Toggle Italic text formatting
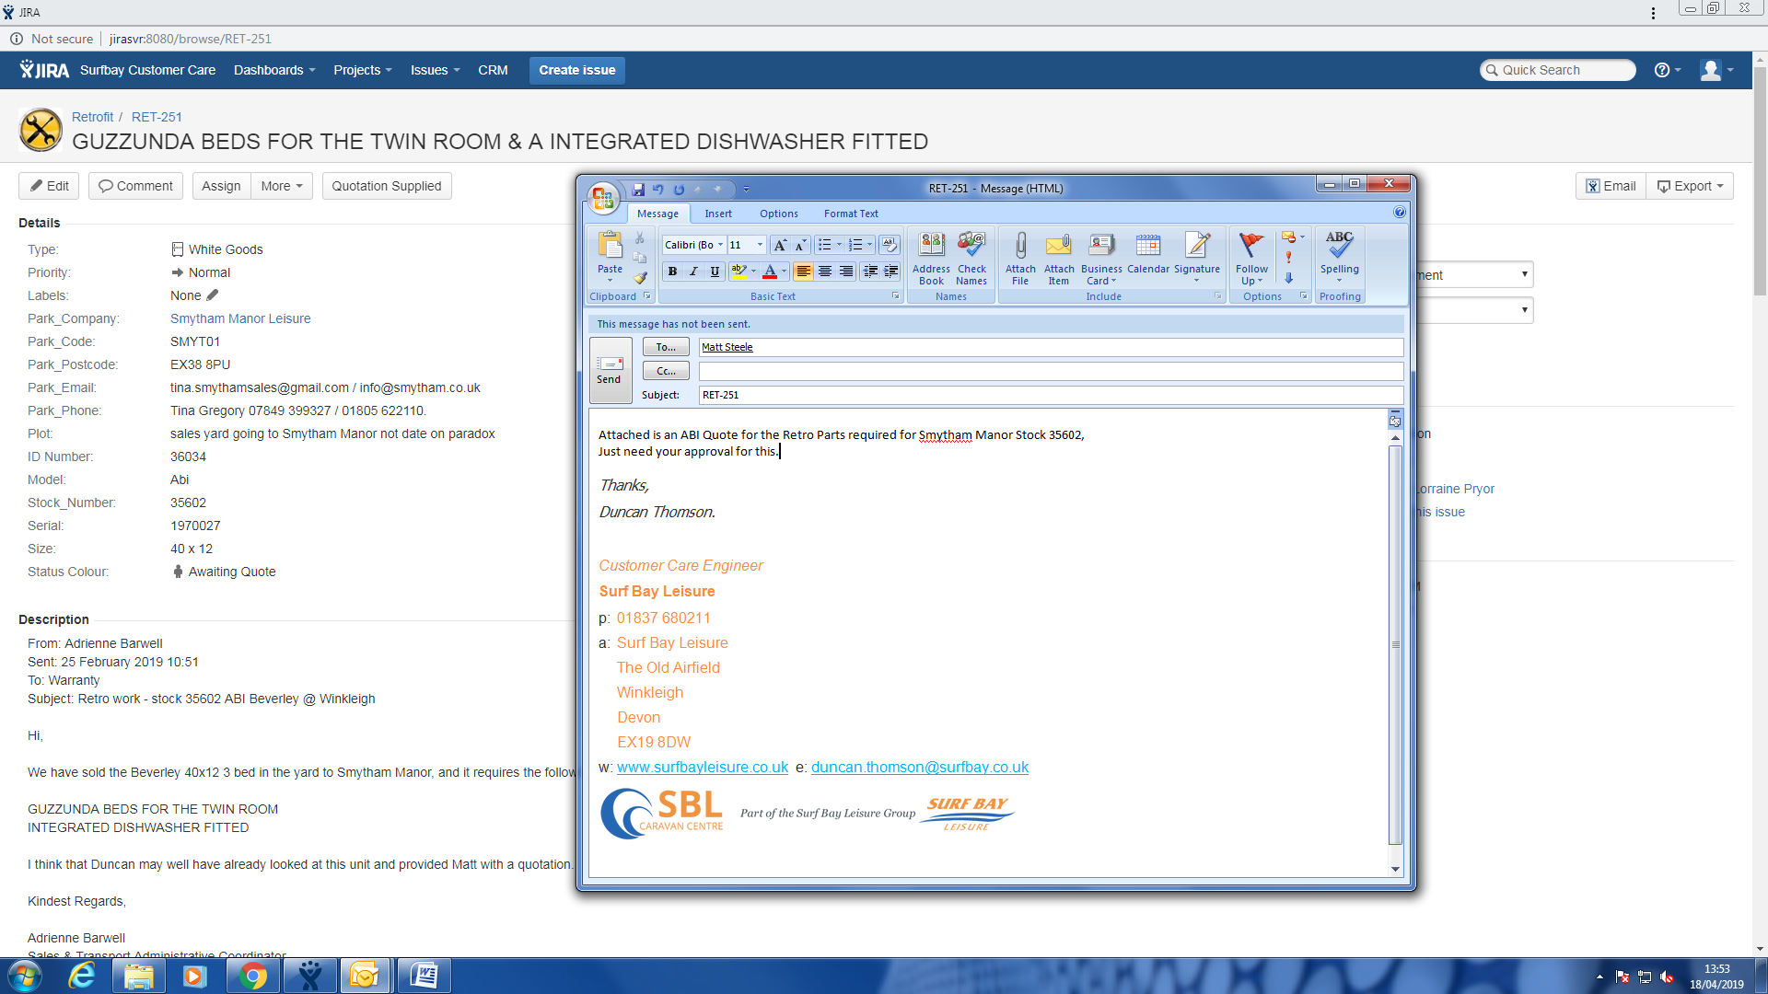Screen dimensions: 1768x994 pos(693,272)
